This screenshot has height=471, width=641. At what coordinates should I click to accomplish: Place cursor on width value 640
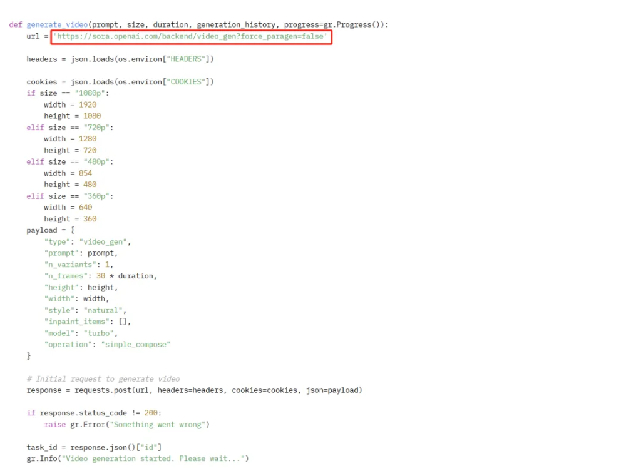[85, 207]
